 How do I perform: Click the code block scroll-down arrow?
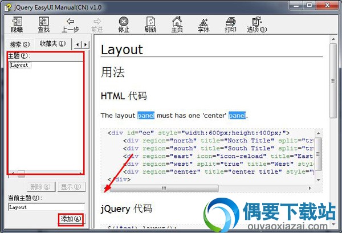pos(319,180)
